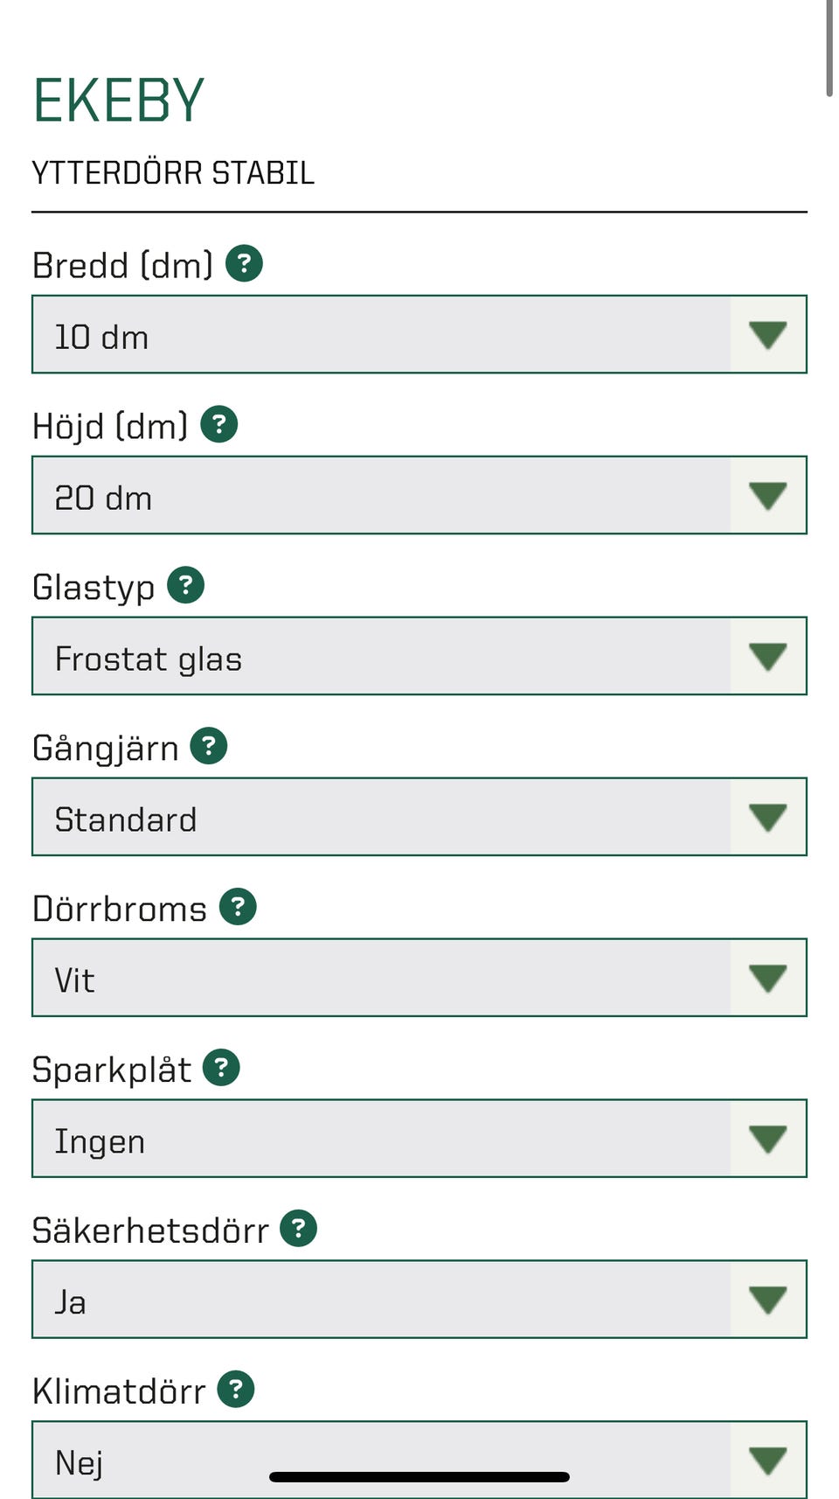The height and width of the screenshot is (1499, 839).
Task: Click the help icon for Säkerhetsdörr
Action: [298, 1229]
